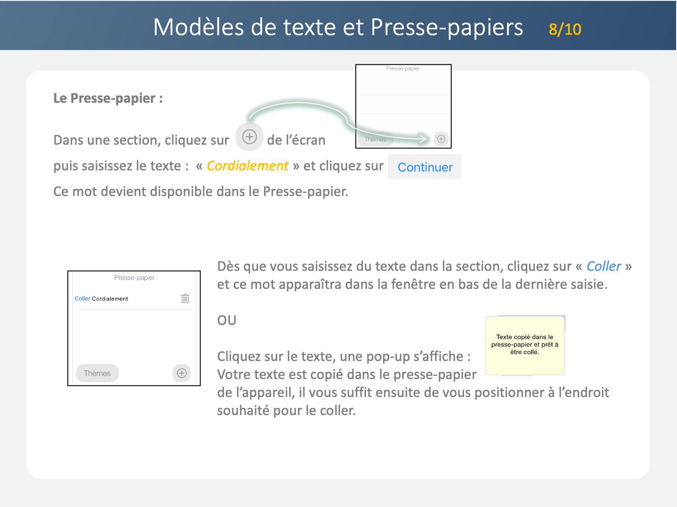Select the black Cordialement entry in the lower panel
677x507 pixels.
pyautogui.click(x=110, y=299)
